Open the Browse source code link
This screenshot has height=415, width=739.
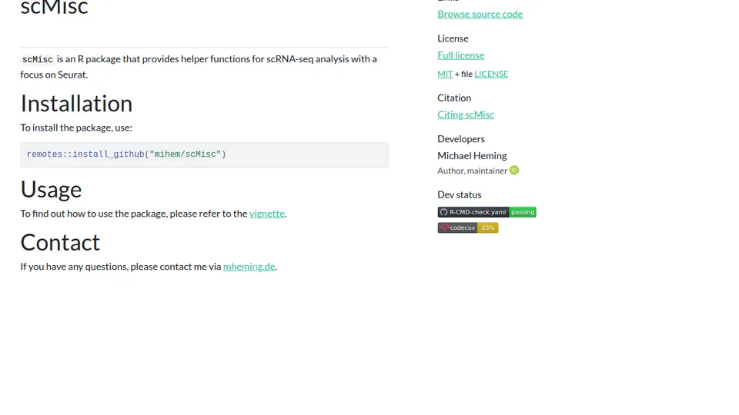(x=480, y=14)
